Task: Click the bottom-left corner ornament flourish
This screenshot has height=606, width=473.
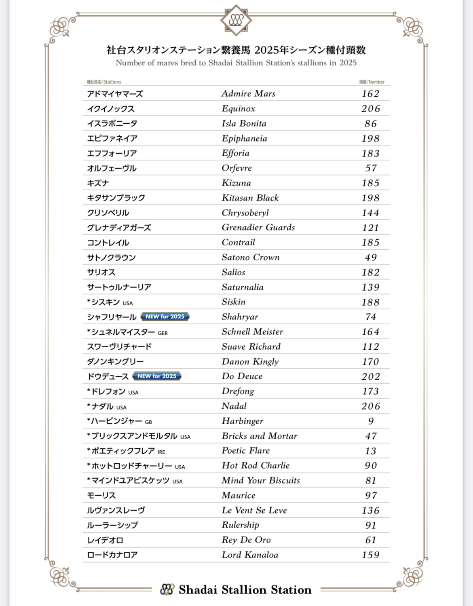Action: pos(61,575)
